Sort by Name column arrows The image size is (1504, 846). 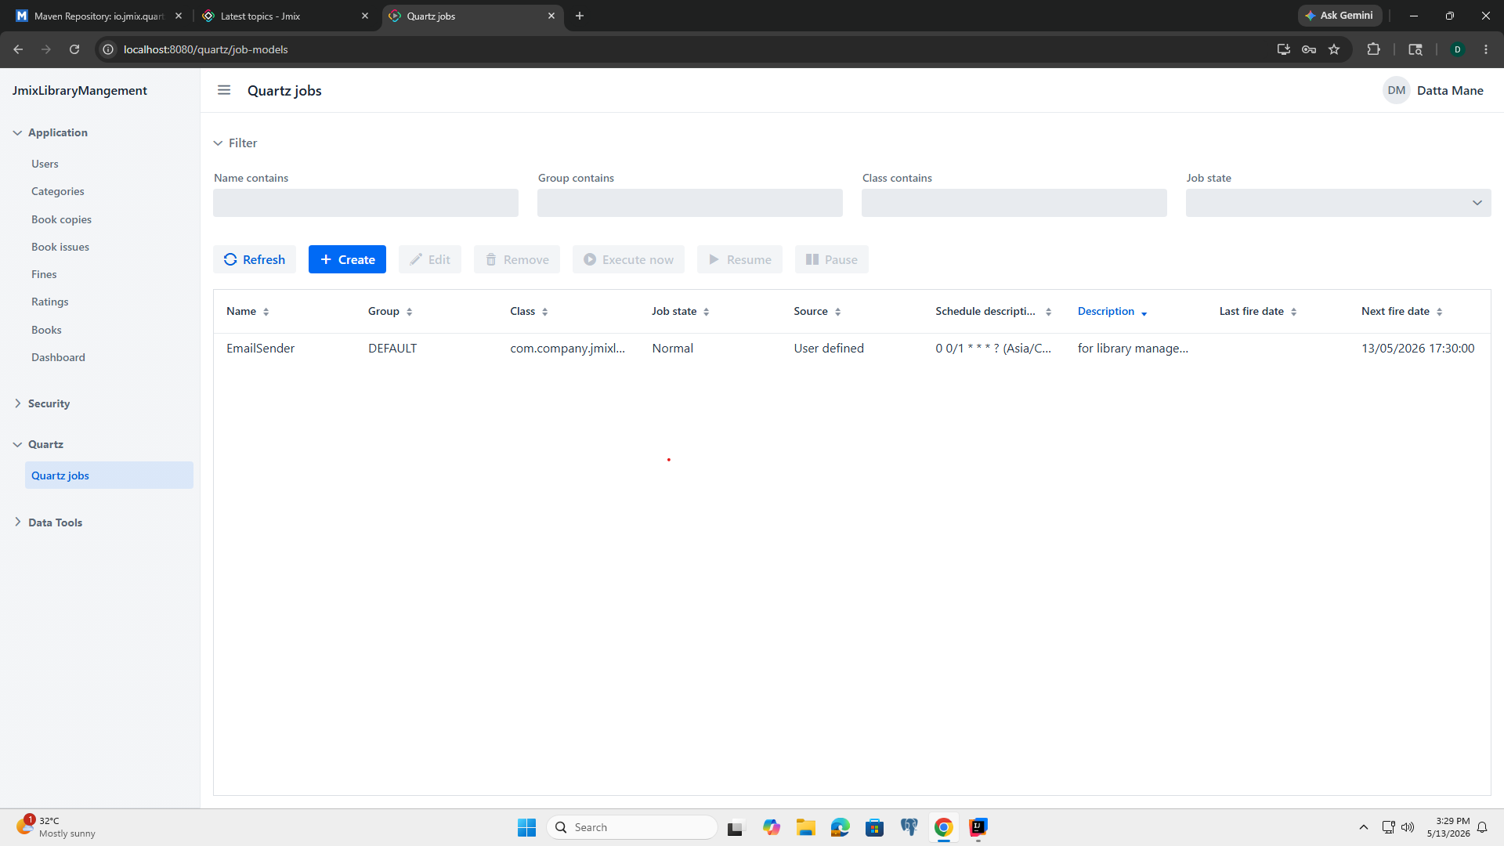(x=266, y=312)
